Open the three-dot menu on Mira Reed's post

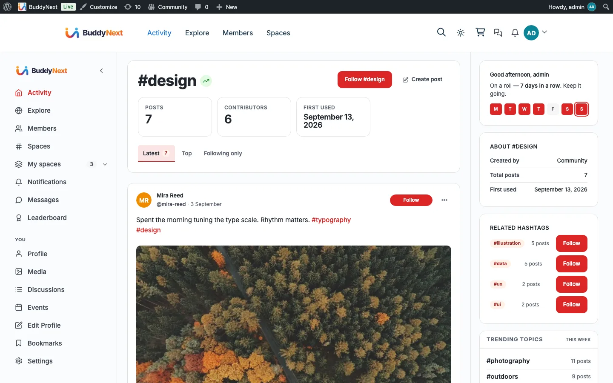[444, 200]
